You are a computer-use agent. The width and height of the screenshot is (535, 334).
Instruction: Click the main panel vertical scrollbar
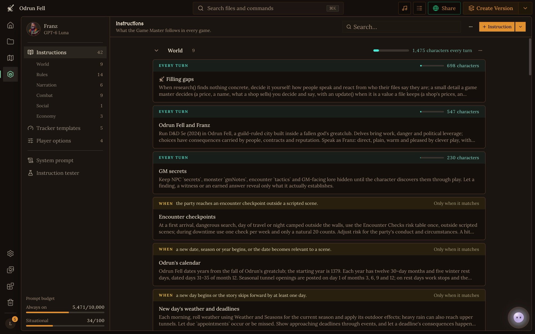530,57
